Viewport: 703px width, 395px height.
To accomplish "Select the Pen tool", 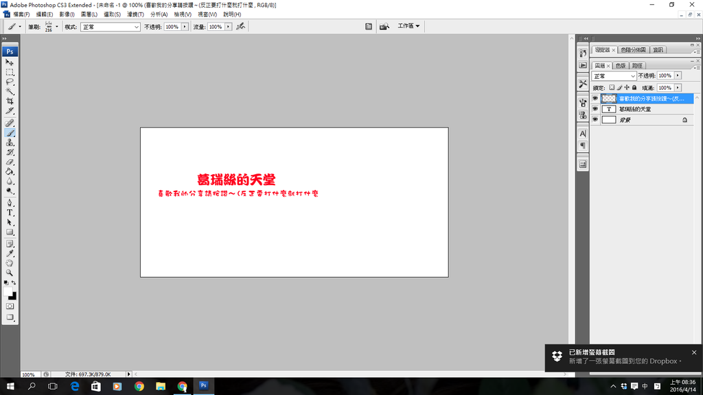I will (10, 204).
